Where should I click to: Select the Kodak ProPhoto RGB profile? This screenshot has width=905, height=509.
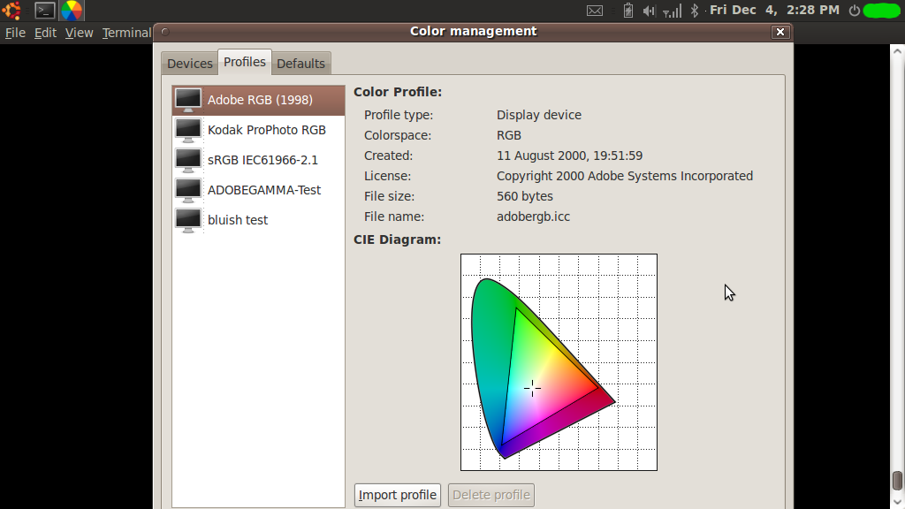click(x=259, y=130)
